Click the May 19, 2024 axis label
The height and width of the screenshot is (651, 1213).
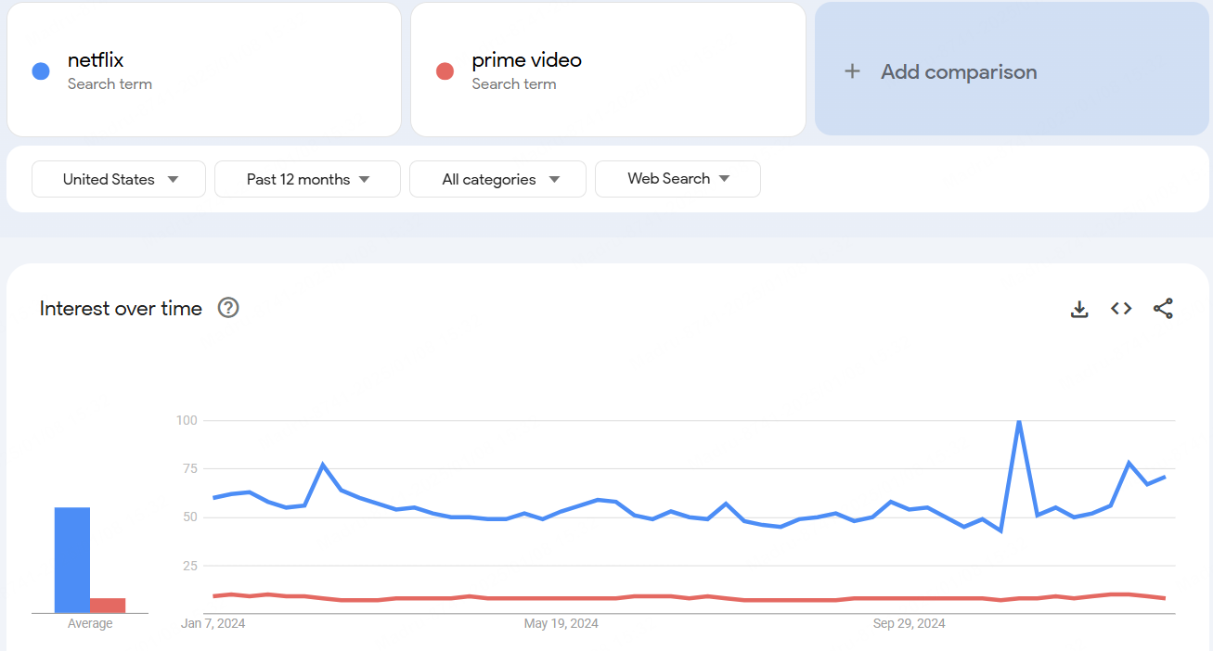[561, 624]
